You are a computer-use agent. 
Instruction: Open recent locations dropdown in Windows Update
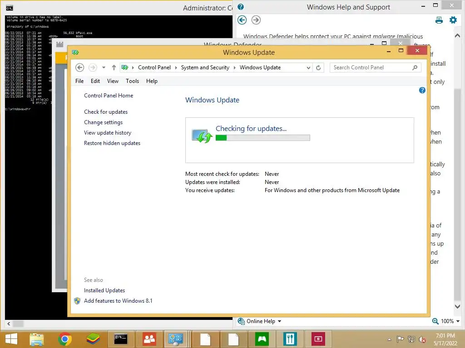tap(104, 68)
